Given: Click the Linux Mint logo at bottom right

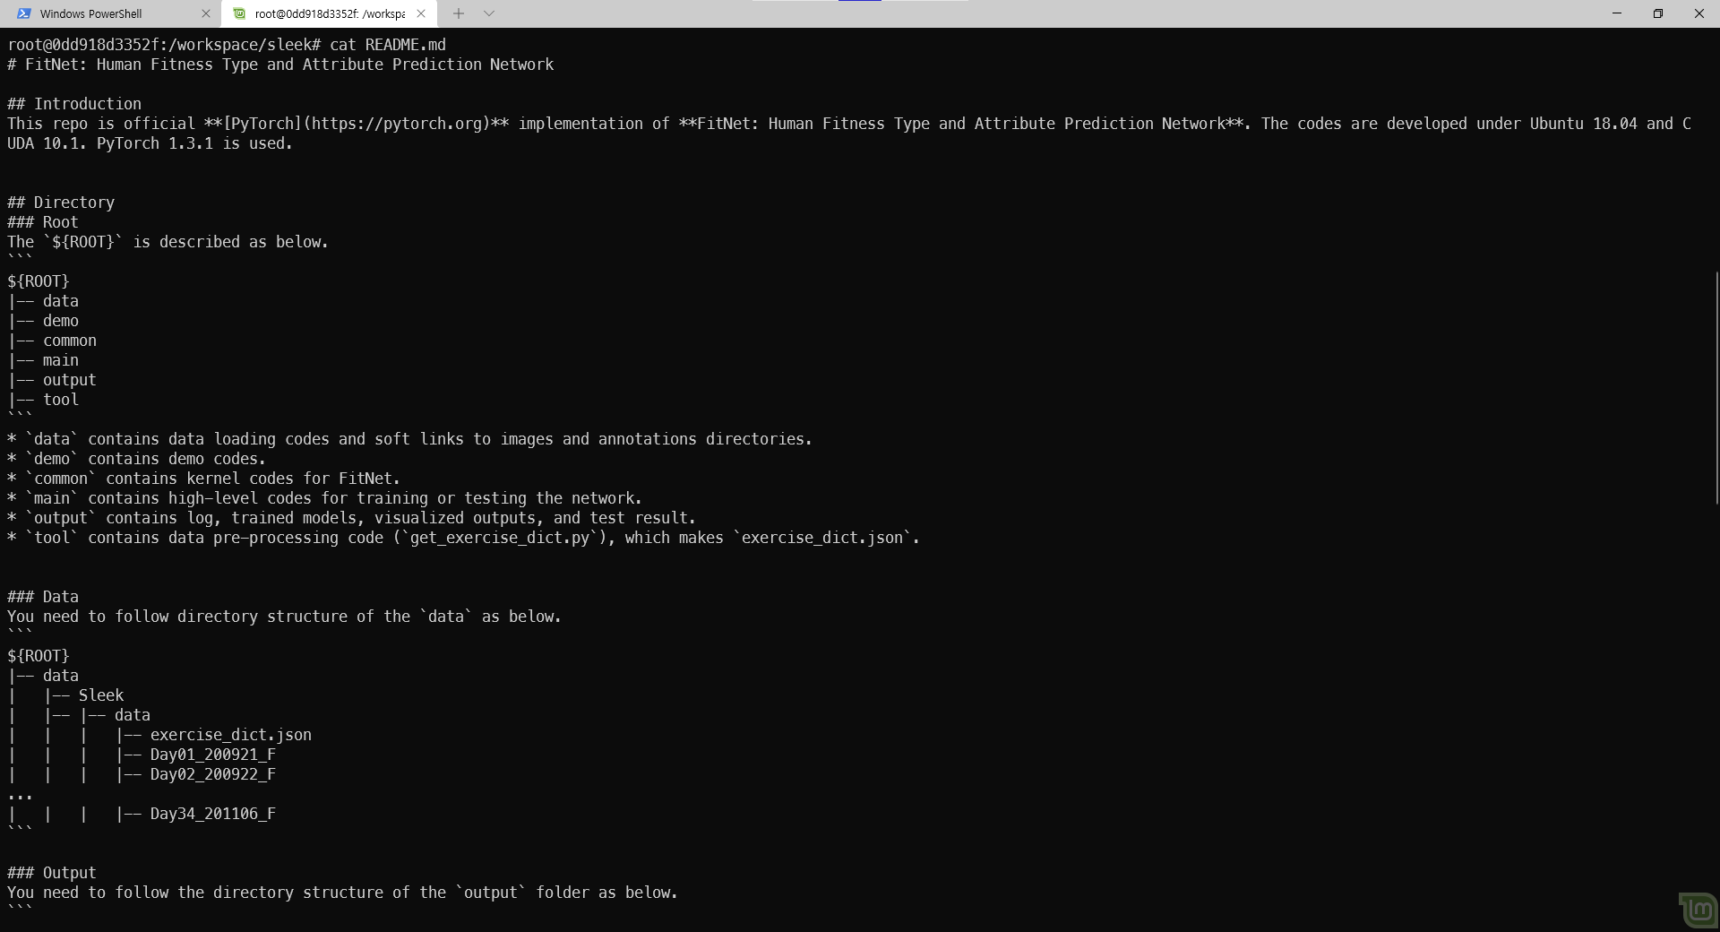Looking at the screenshot, I should [x=1698, y=910].
